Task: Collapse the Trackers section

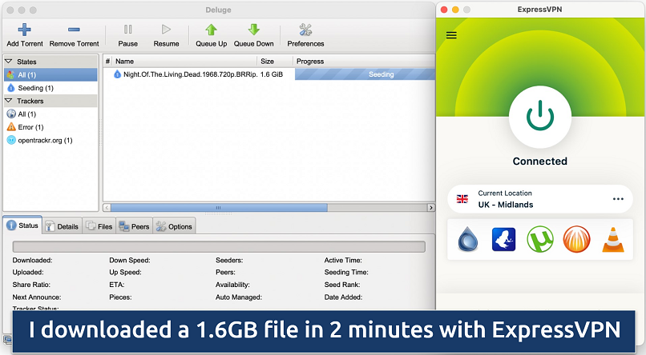Action: point(9,101)
